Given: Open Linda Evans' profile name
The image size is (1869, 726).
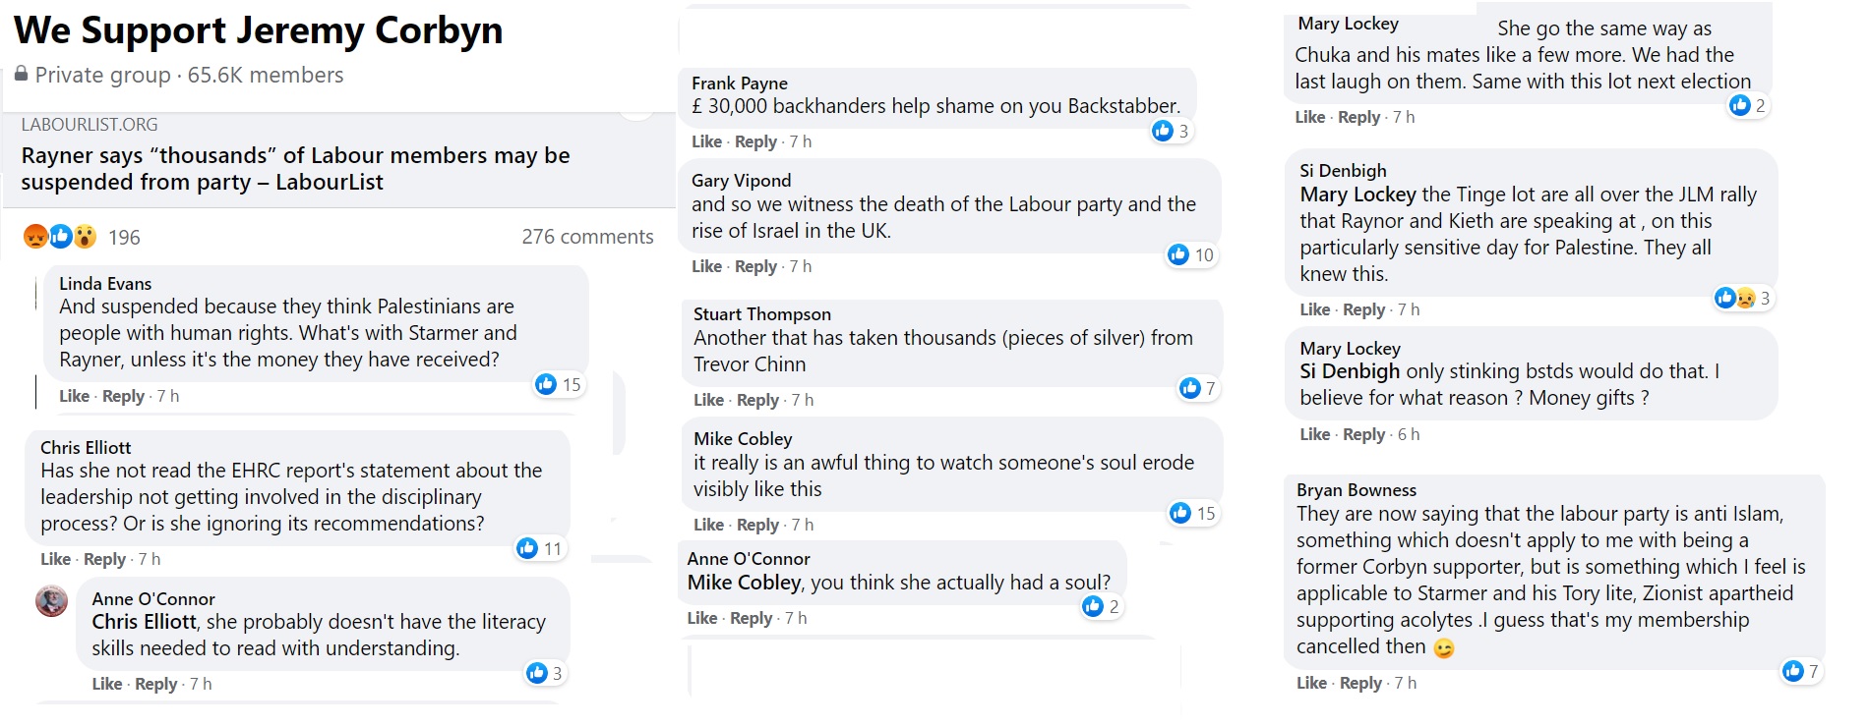Looking at the screenshot, I should tap(105, 284).
